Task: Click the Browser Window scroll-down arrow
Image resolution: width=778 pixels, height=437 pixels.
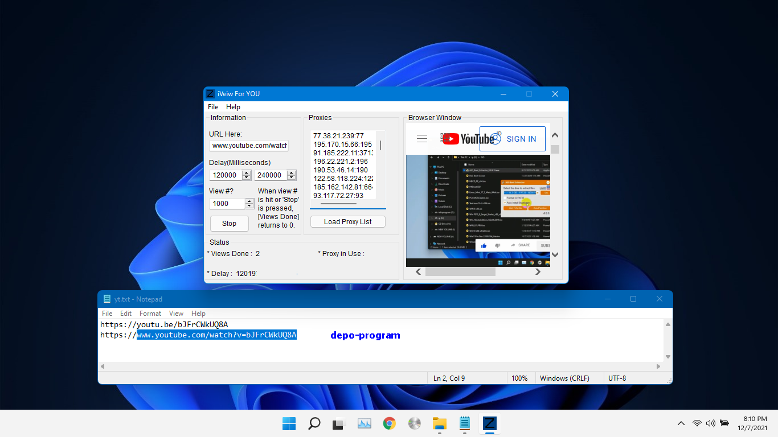Action: tap(555, 255)
